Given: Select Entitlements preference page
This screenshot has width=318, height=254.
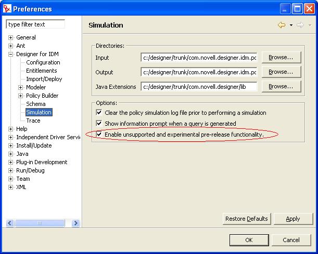Looking at the screenshot, I should (x=41, y=71).
